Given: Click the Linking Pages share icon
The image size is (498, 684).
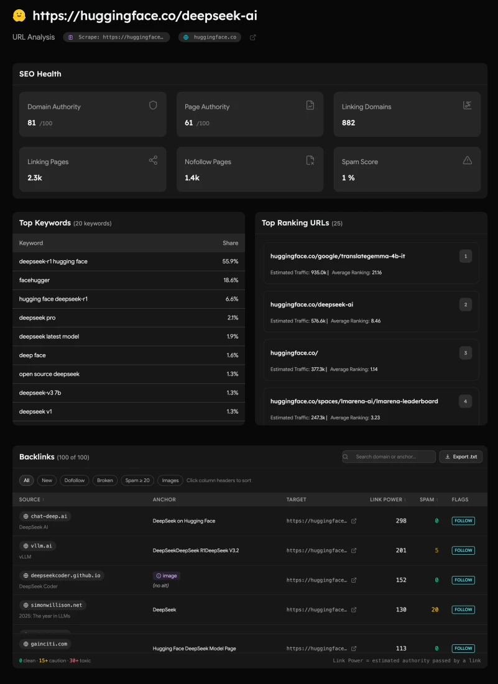Looking at the screenshot, I should (x=153, y=160).
